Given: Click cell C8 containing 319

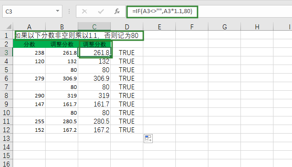Looking at the screenshot, I should (x=94, y=95).
